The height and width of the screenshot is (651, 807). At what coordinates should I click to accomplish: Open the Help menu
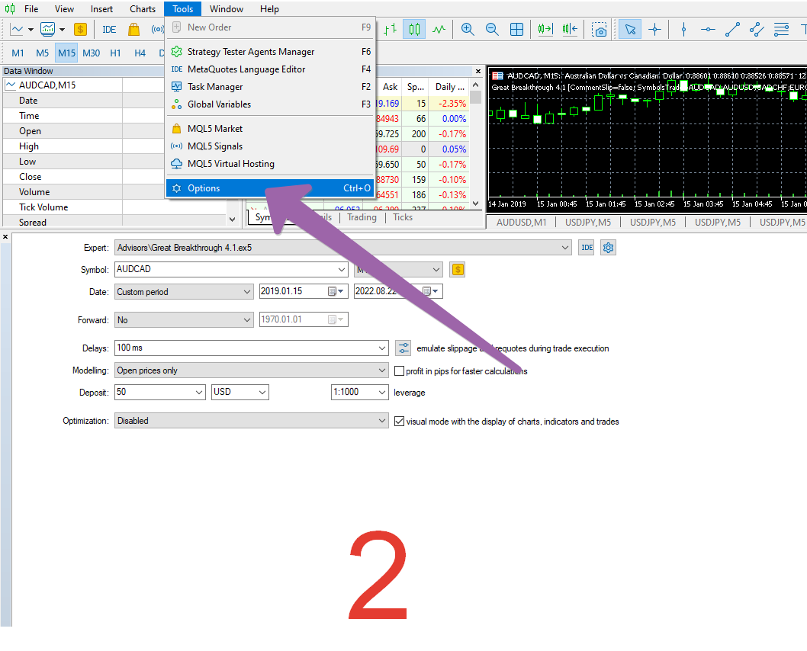pyautogui.click(x=269, y=8)
